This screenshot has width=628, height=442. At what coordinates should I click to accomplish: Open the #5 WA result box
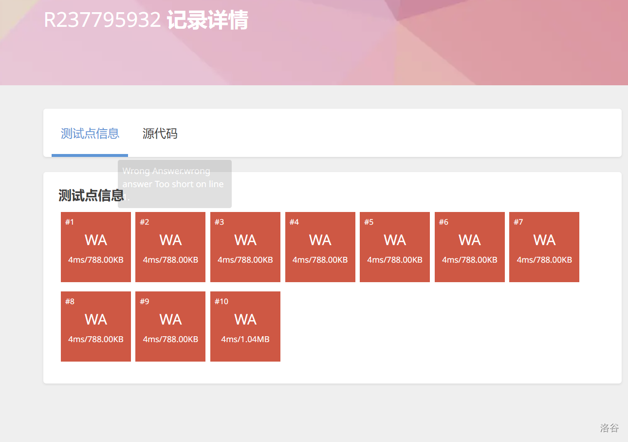[395, 247]
